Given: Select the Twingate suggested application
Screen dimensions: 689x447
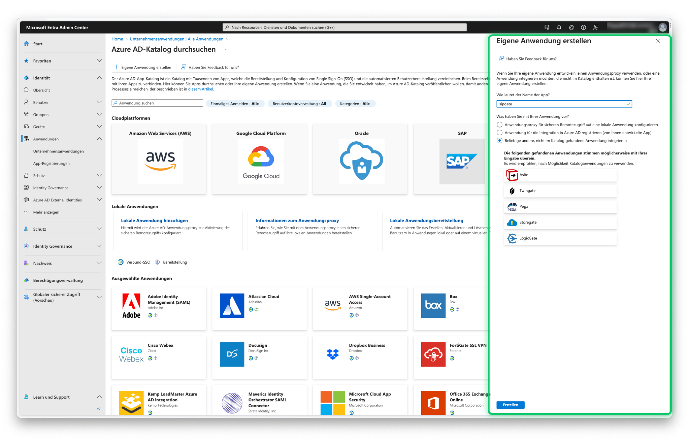Looking at the screenshot, I should tap(560, 191).
